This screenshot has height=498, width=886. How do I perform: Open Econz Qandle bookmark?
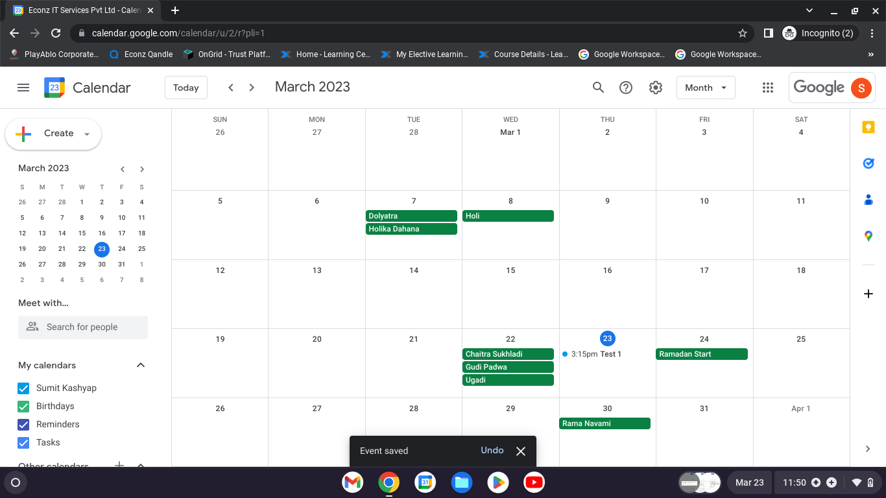141,54
